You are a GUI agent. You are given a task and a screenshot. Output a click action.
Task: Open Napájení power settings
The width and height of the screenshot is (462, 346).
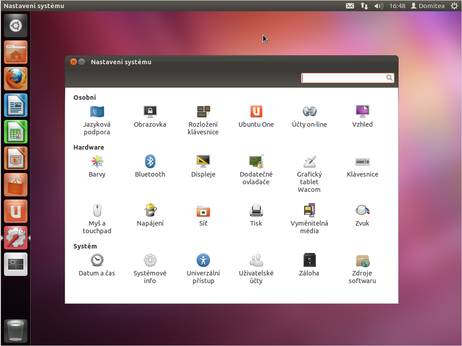click(x=150, y=210)
